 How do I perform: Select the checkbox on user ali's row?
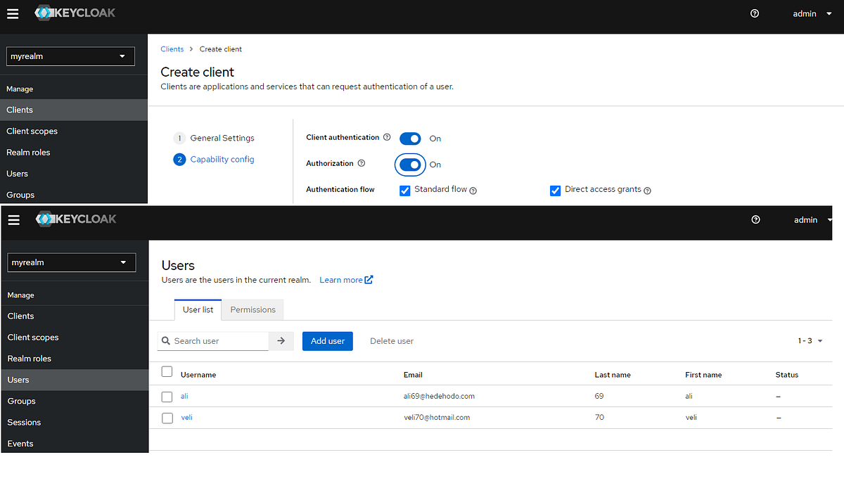point(167,396)
